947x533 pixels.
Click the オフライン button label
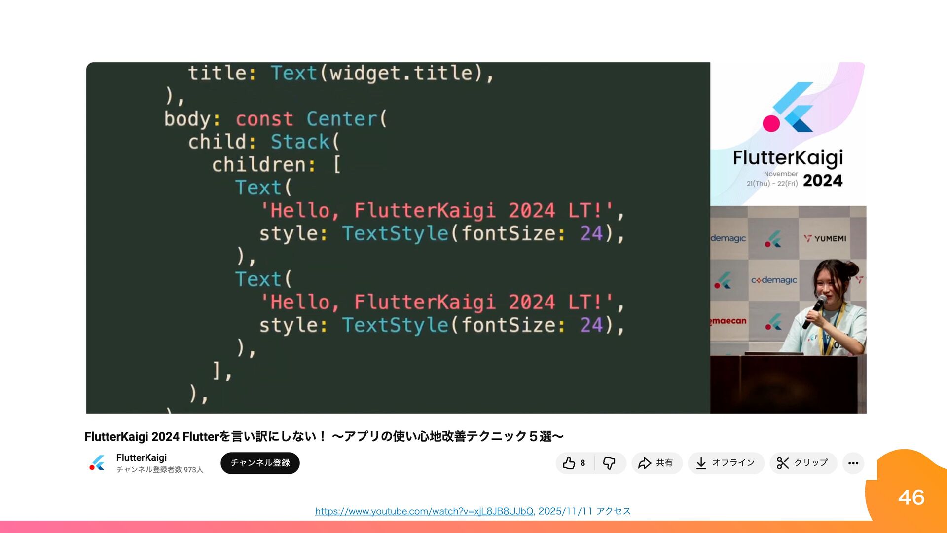pos(733,463)
